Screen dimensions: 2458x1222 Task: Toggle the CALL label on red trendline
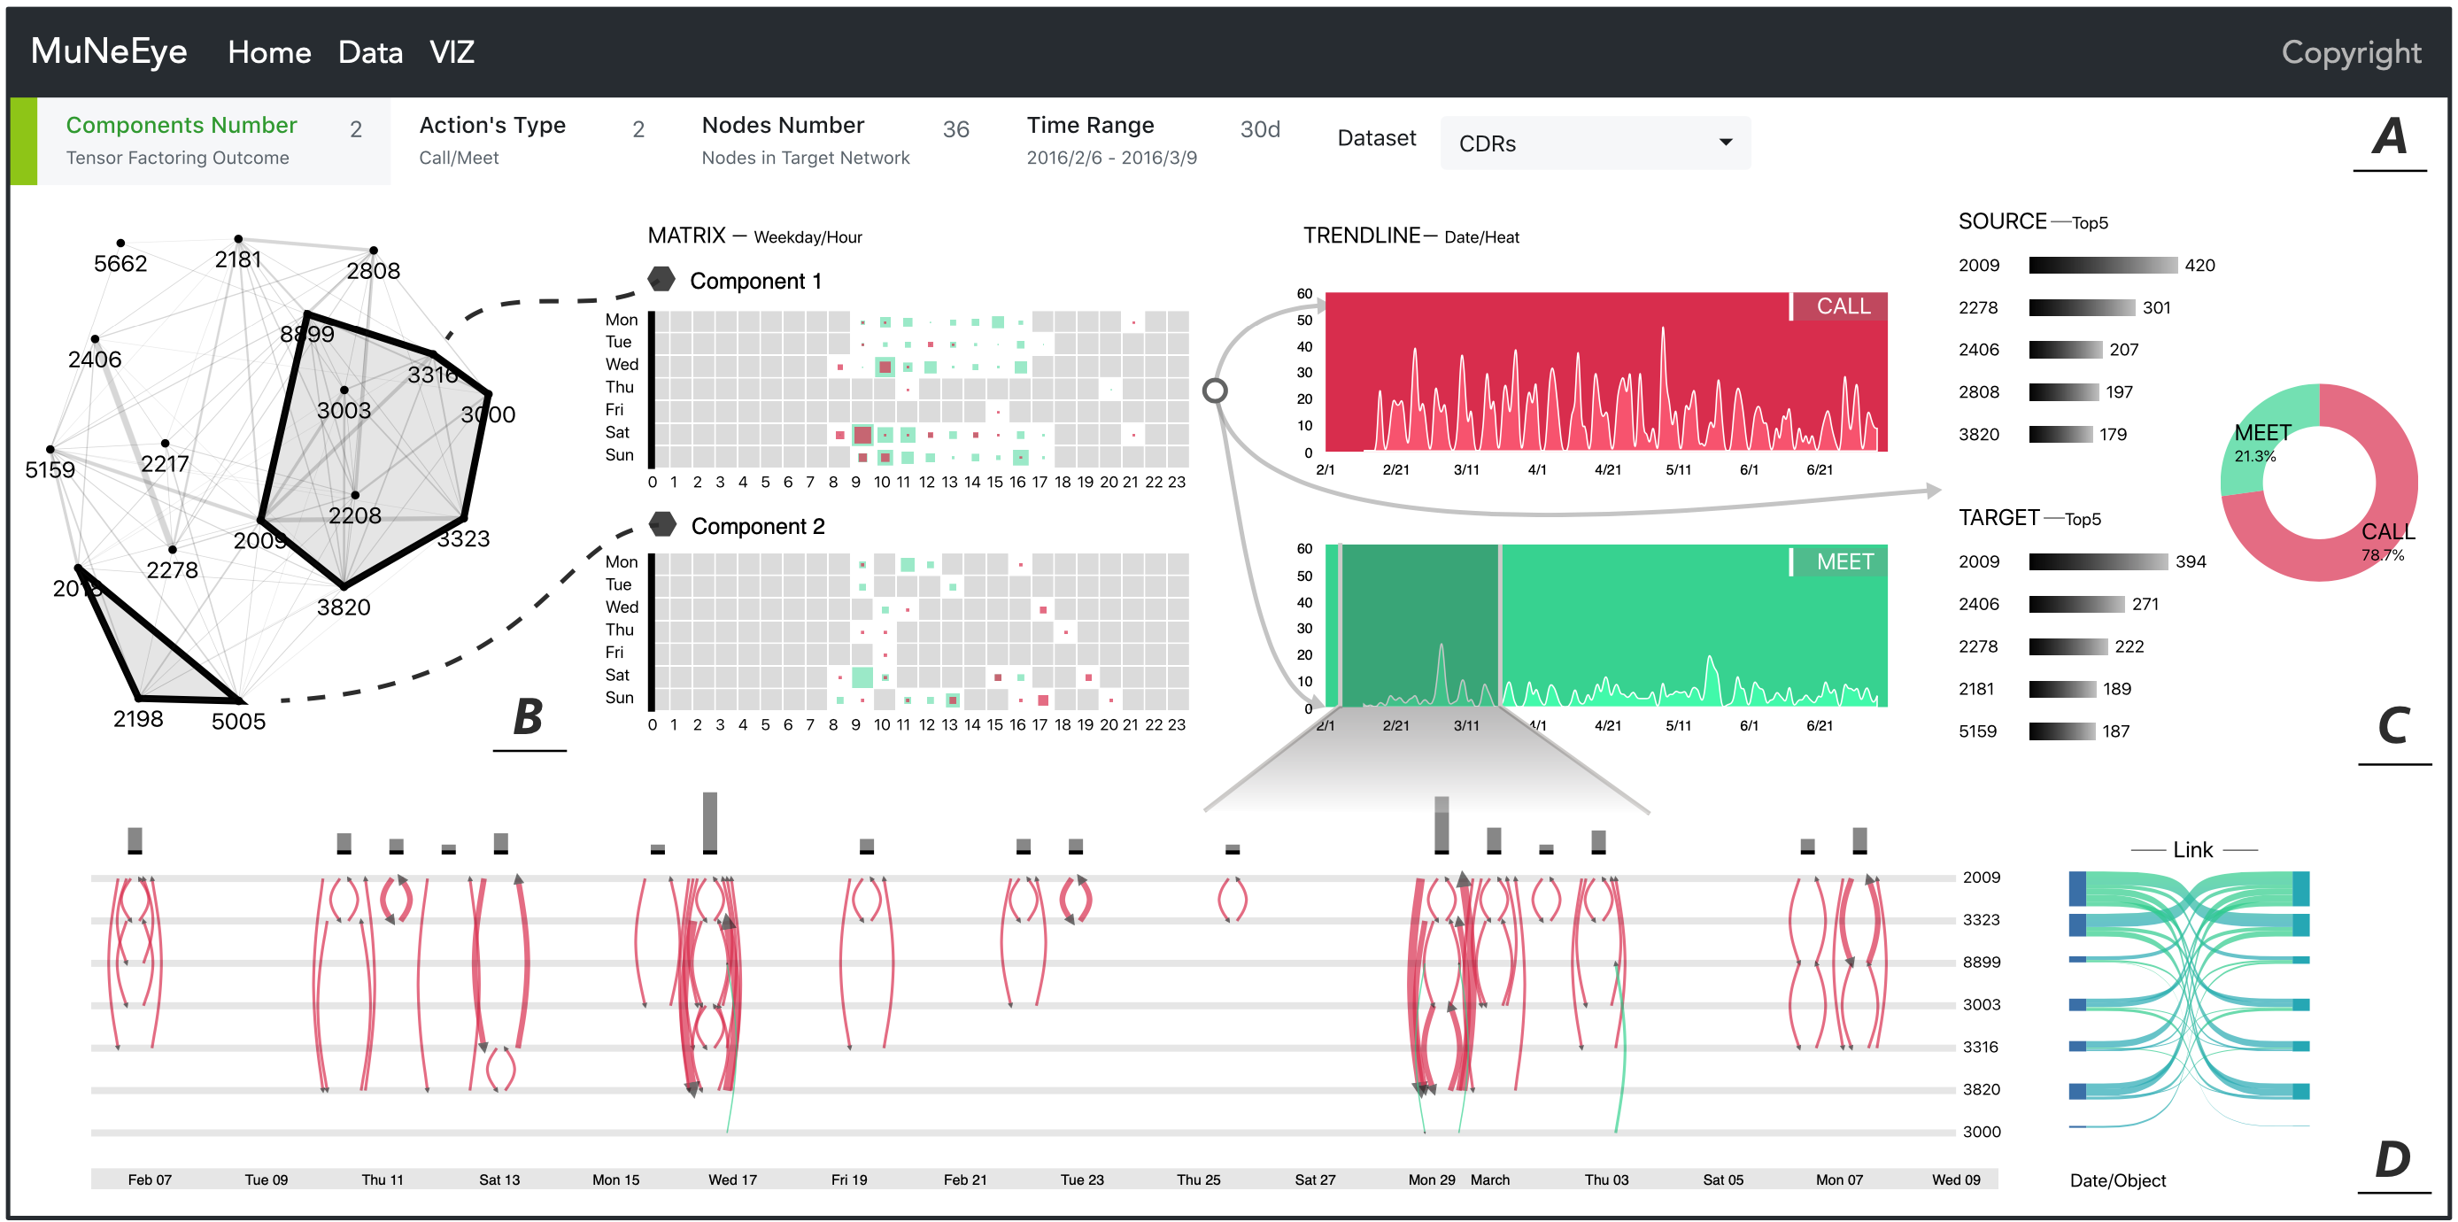point(1841,306)
